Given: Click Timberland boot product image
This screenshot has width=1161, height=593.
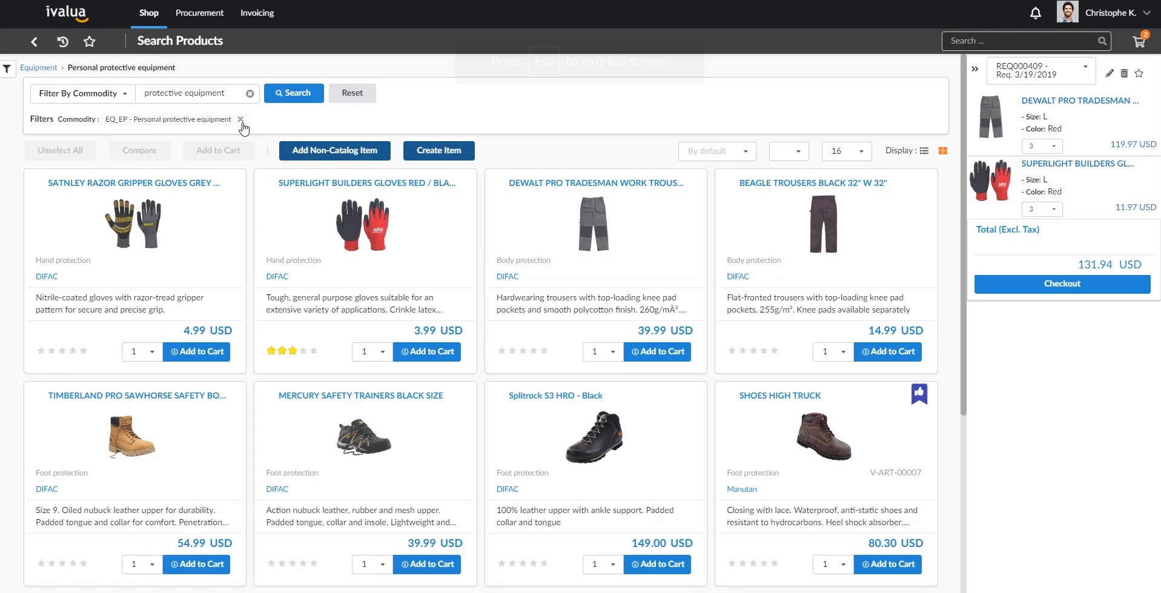Looking at the screenshot, I should pyautogui.click(x=131, y=436).
